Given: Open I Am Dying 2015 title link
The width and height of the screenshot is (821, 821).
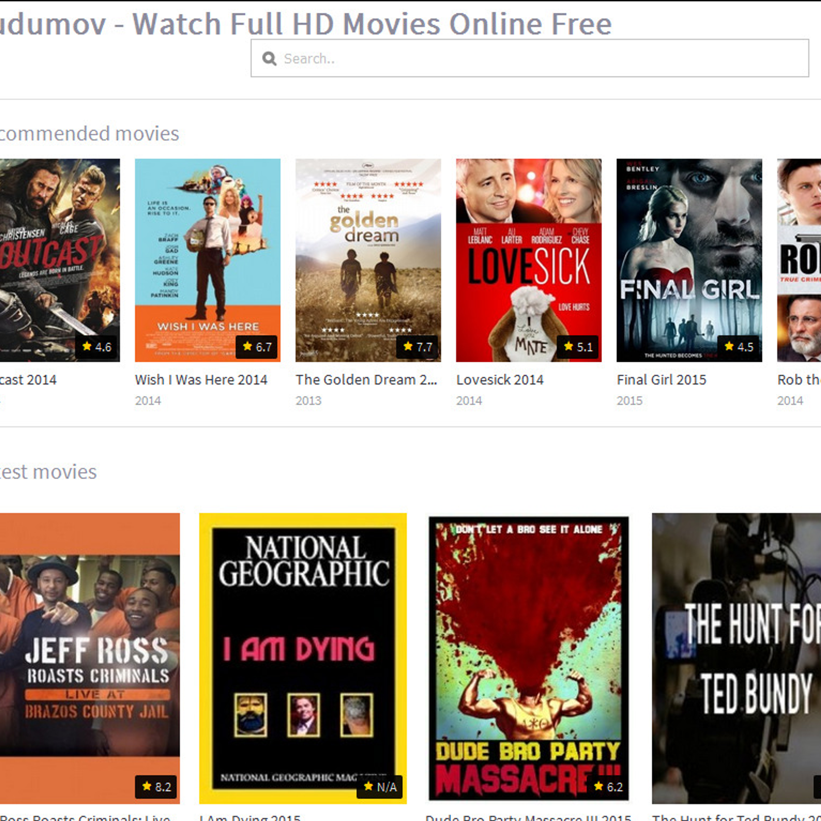Looking at the screenshot, I should pos(250,817).
